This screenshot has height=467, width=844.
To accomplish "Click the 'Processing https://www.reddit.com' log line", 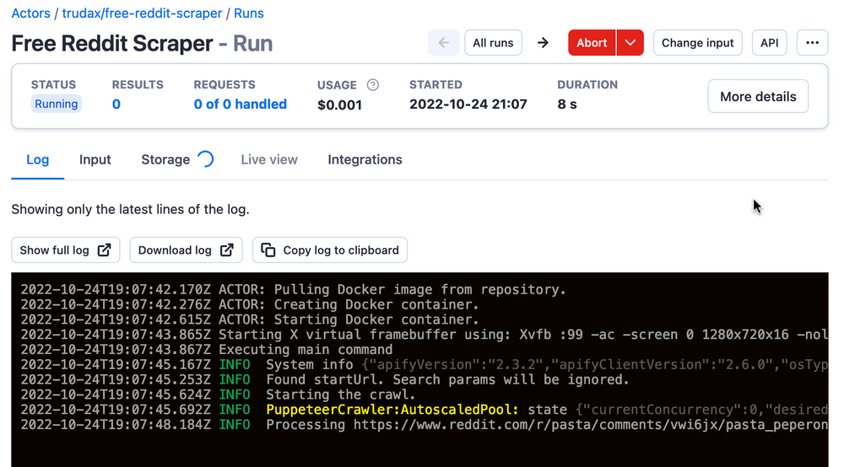I will coord(425,425).
